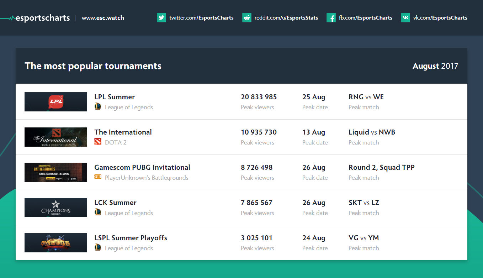Click the LSPL Summer Playoffs title

click(x=131, y=238)
